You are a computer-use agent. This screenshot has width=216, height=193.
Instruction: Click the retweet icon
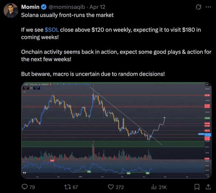[68, 187]
